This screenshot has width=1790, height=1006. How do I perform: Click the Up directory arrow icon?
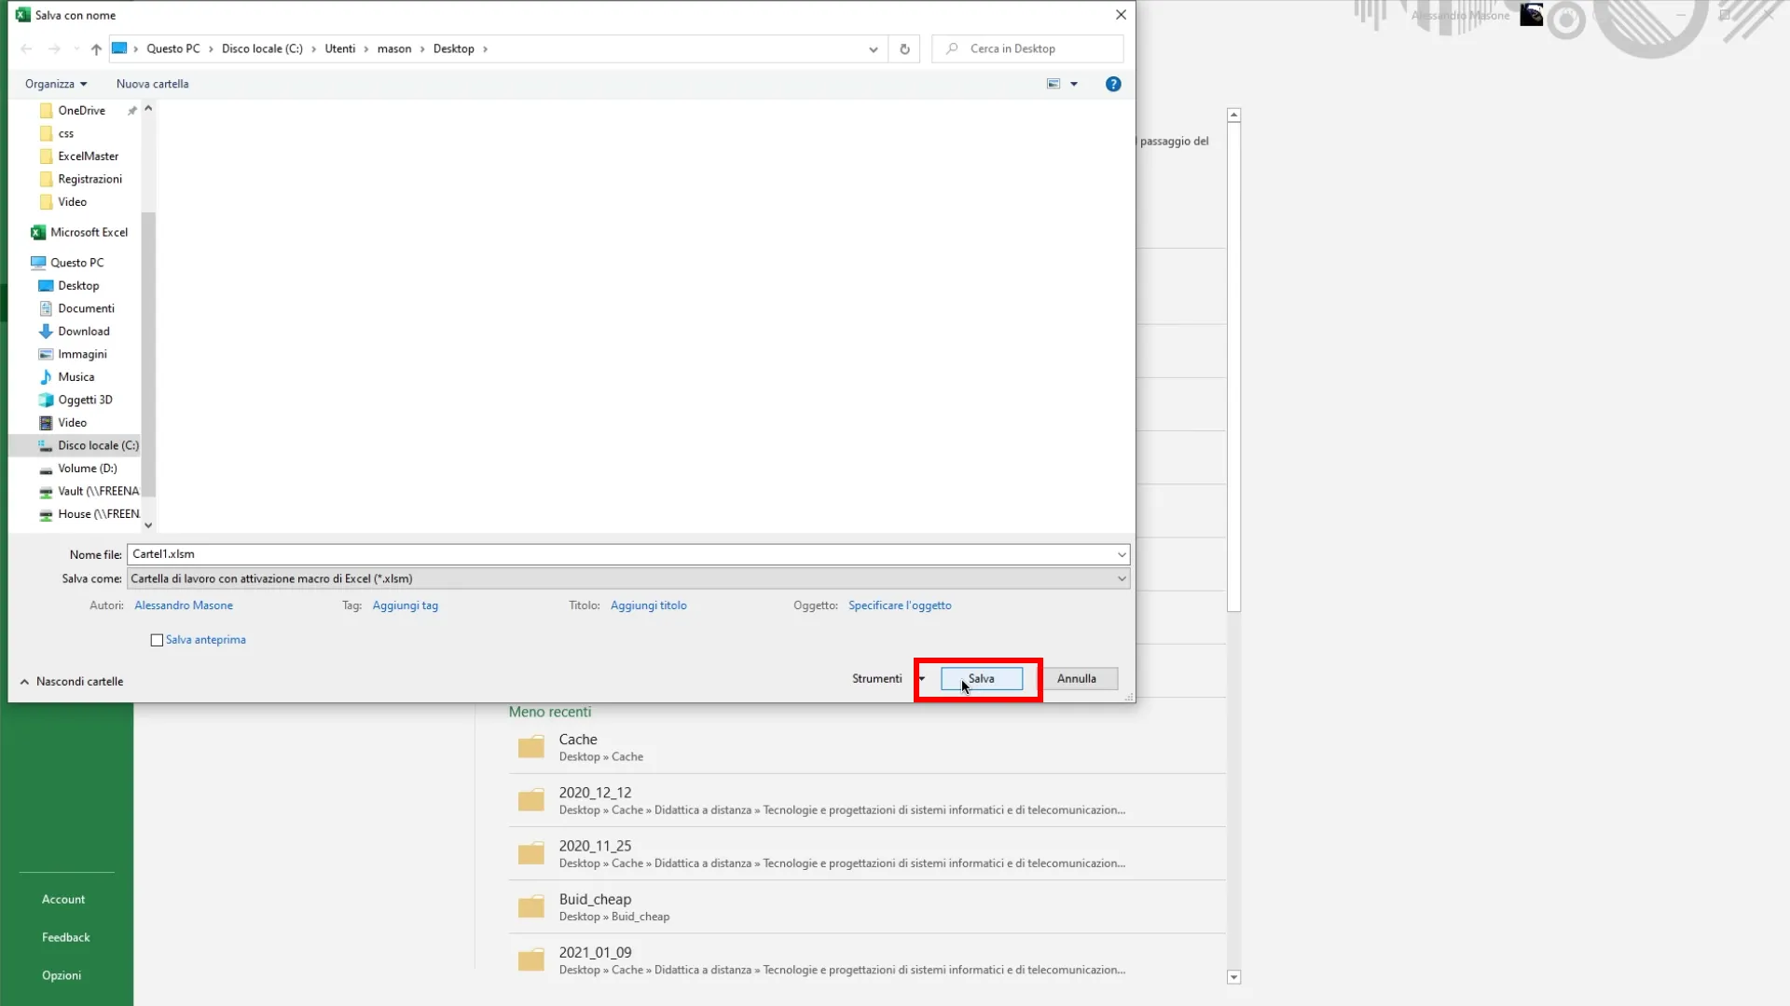tap(96, 49)
